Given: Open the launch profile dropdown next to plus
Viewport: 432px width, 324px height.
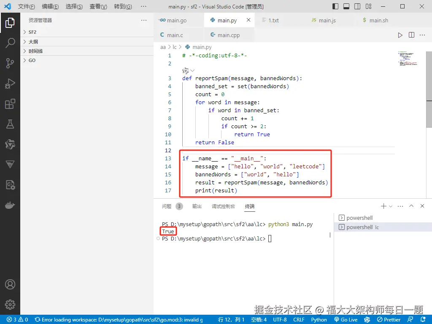Looking at the screenshot, I should [x=390, y=206].
